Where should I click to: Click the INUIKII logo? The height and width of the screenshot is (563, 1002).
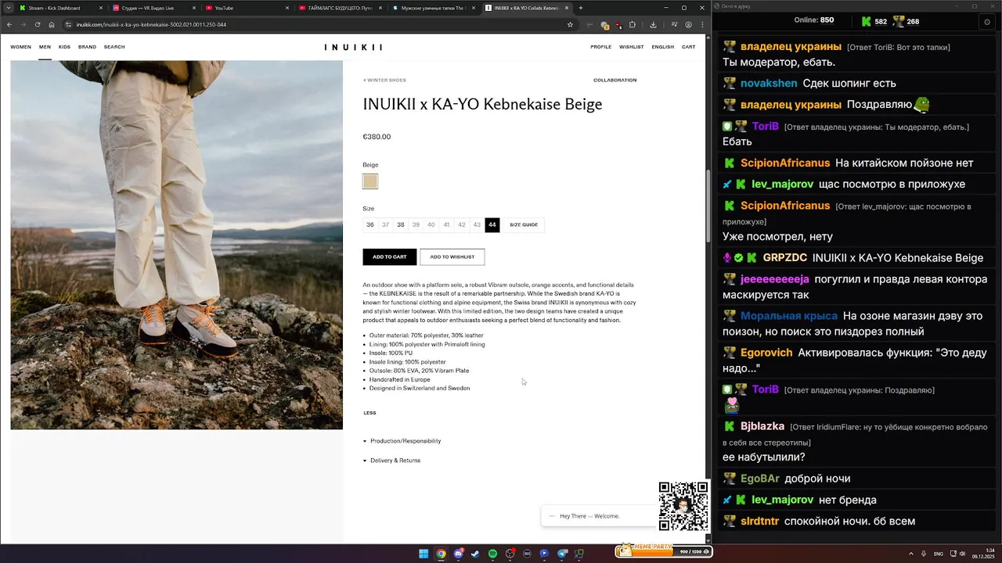(x=353, y=47)
